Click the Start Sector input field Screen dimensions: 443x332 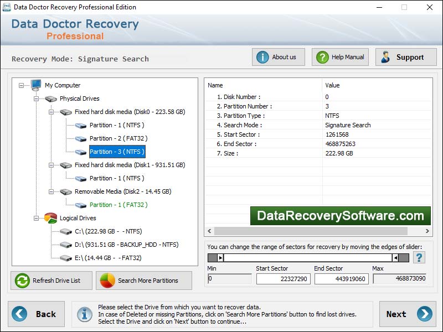pyautogui.click(x=283, y=279)
